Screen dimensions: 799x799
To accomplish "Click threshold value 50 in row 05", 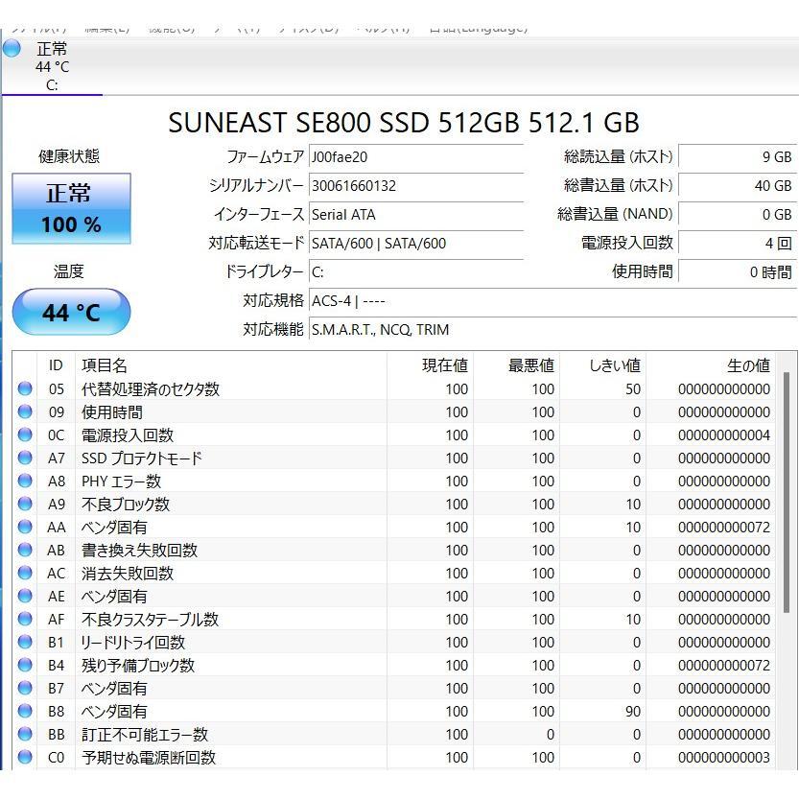I will pyautogui.click(x=632, y=388).
